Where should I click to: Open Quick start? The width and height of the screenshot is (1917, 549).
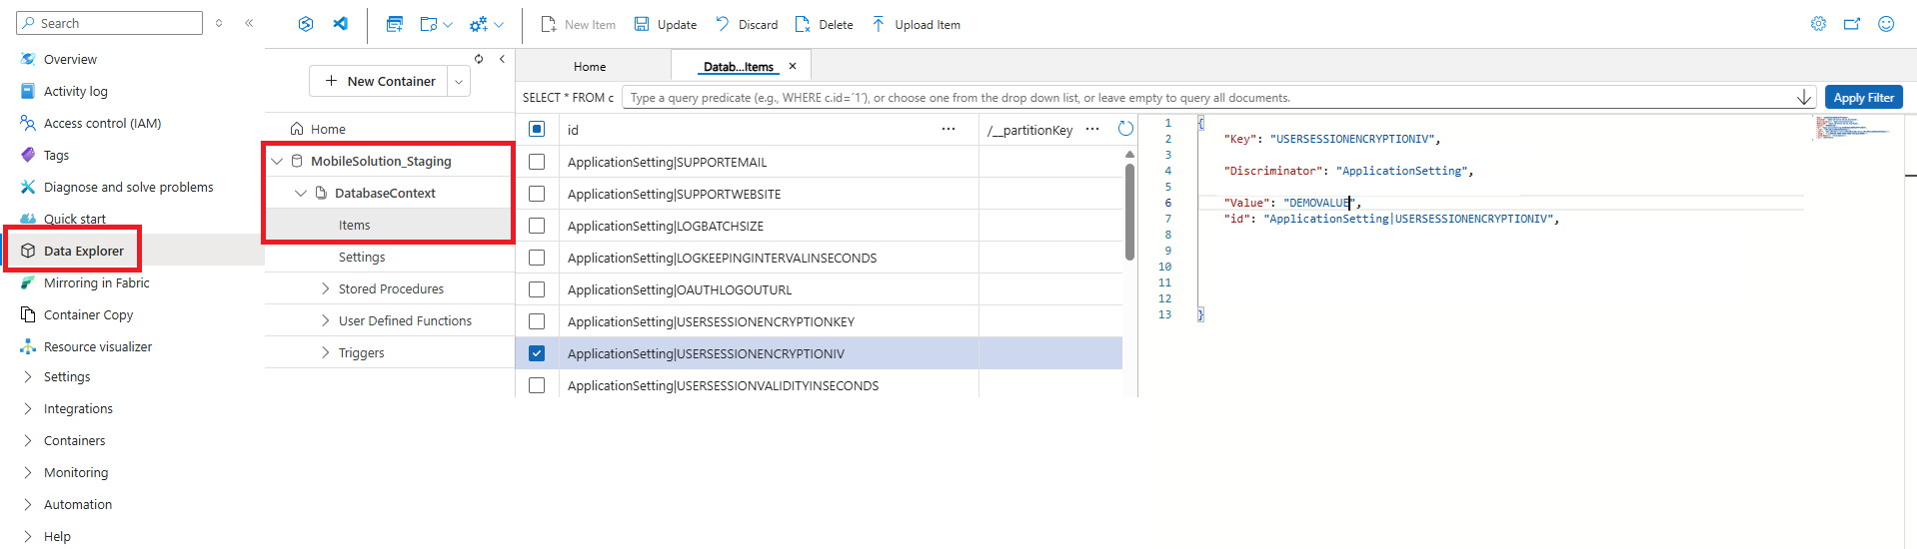coord(74,219)
